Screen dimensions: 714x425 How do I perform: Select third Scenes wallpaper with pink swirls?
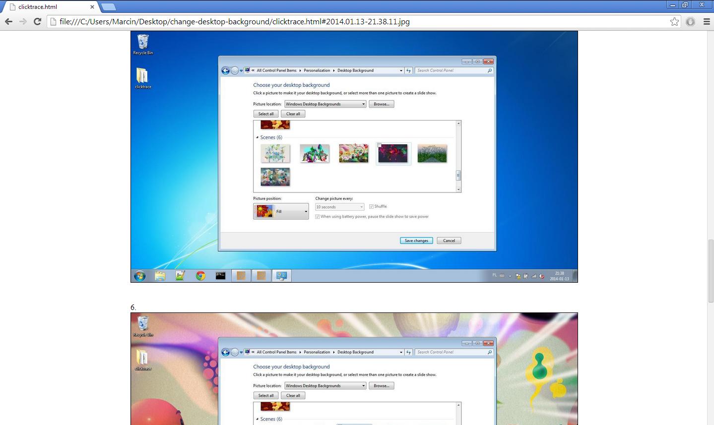pyautogui.click(x=354, y=153)
